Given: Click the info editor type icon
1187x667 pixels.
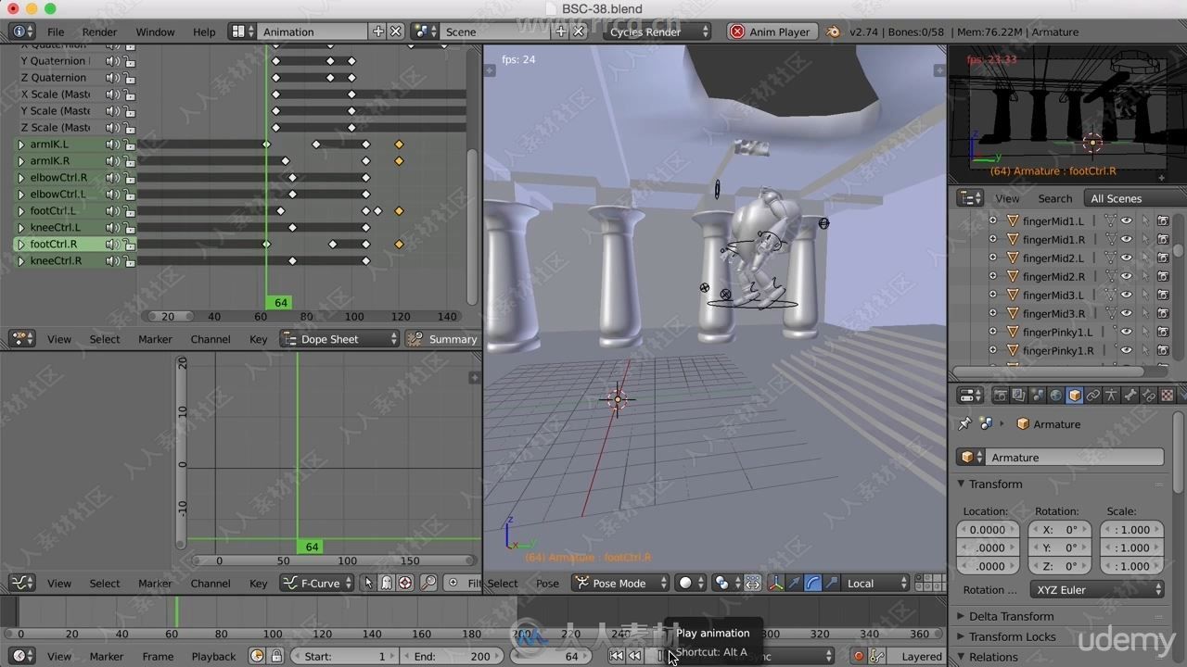Looking at the screenshot, I should [x=21, y=31].
